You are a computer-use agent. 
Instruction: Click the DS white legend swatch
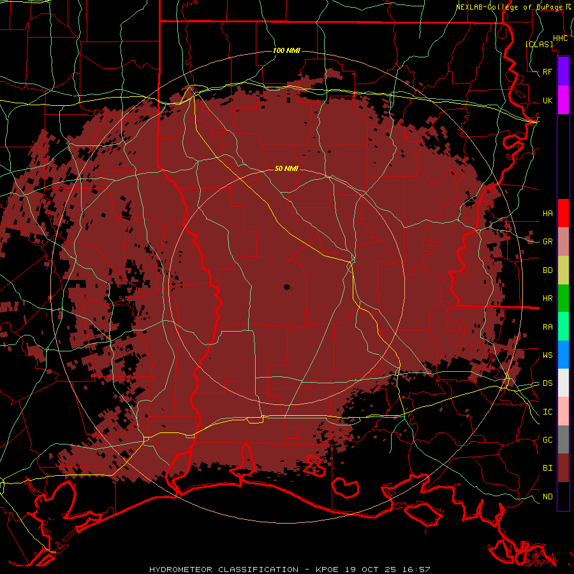(x=563, y=383)
